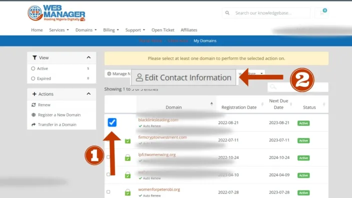Click the table search magnifier icon
Image resolution: width=352 pixels, height=198 pixels.
273,86
